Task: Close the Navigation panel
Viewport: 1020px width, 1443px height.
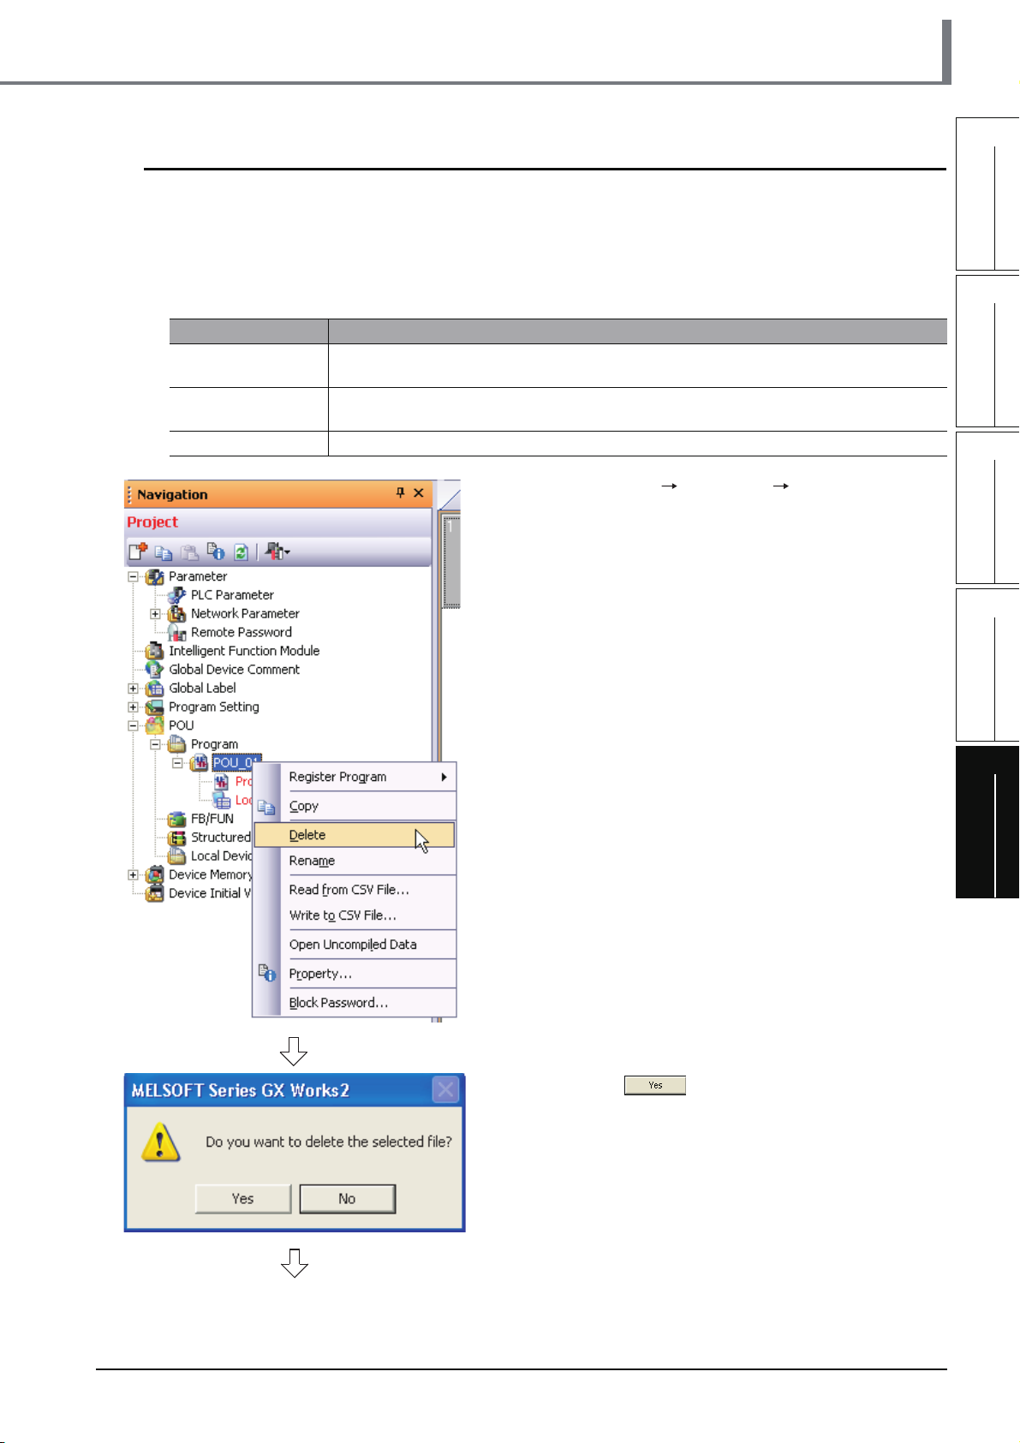Action: (419, 492)
